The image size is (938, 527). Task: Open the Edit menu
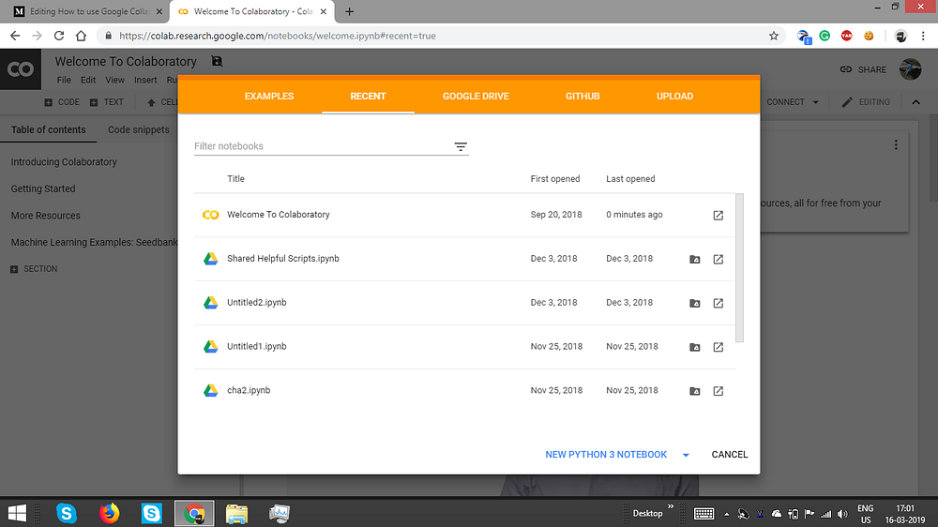(x=88, y=80)
